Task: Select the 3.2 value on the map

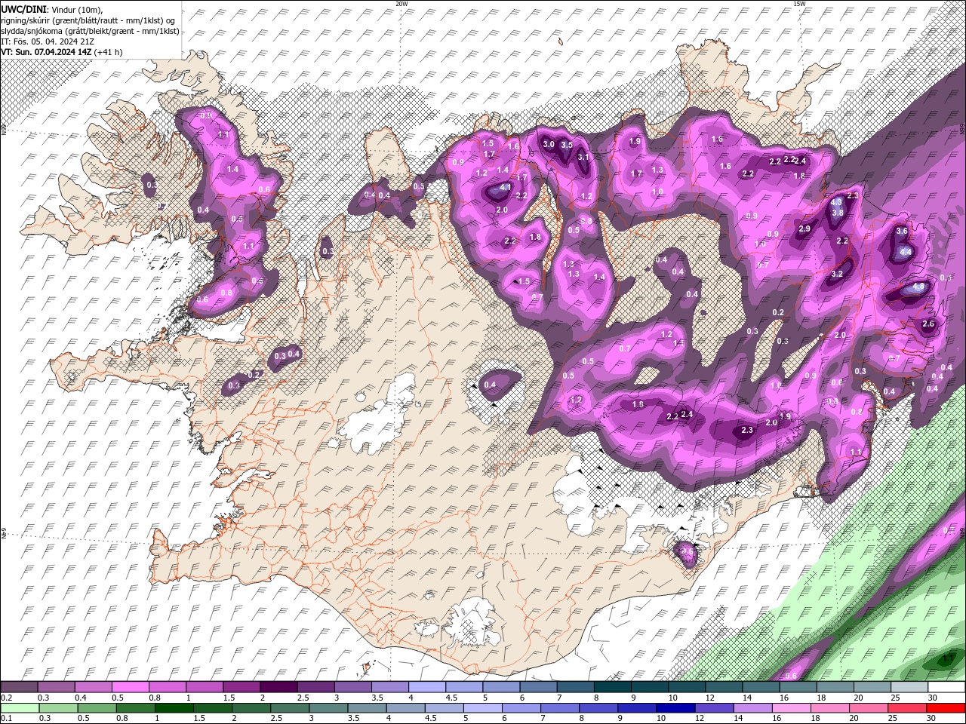Action: click(x=837, y=275)
